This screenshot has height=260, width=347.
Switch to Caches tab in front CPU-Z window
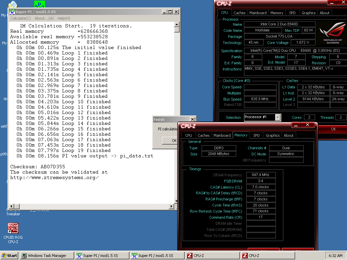[x=203, y=135]
